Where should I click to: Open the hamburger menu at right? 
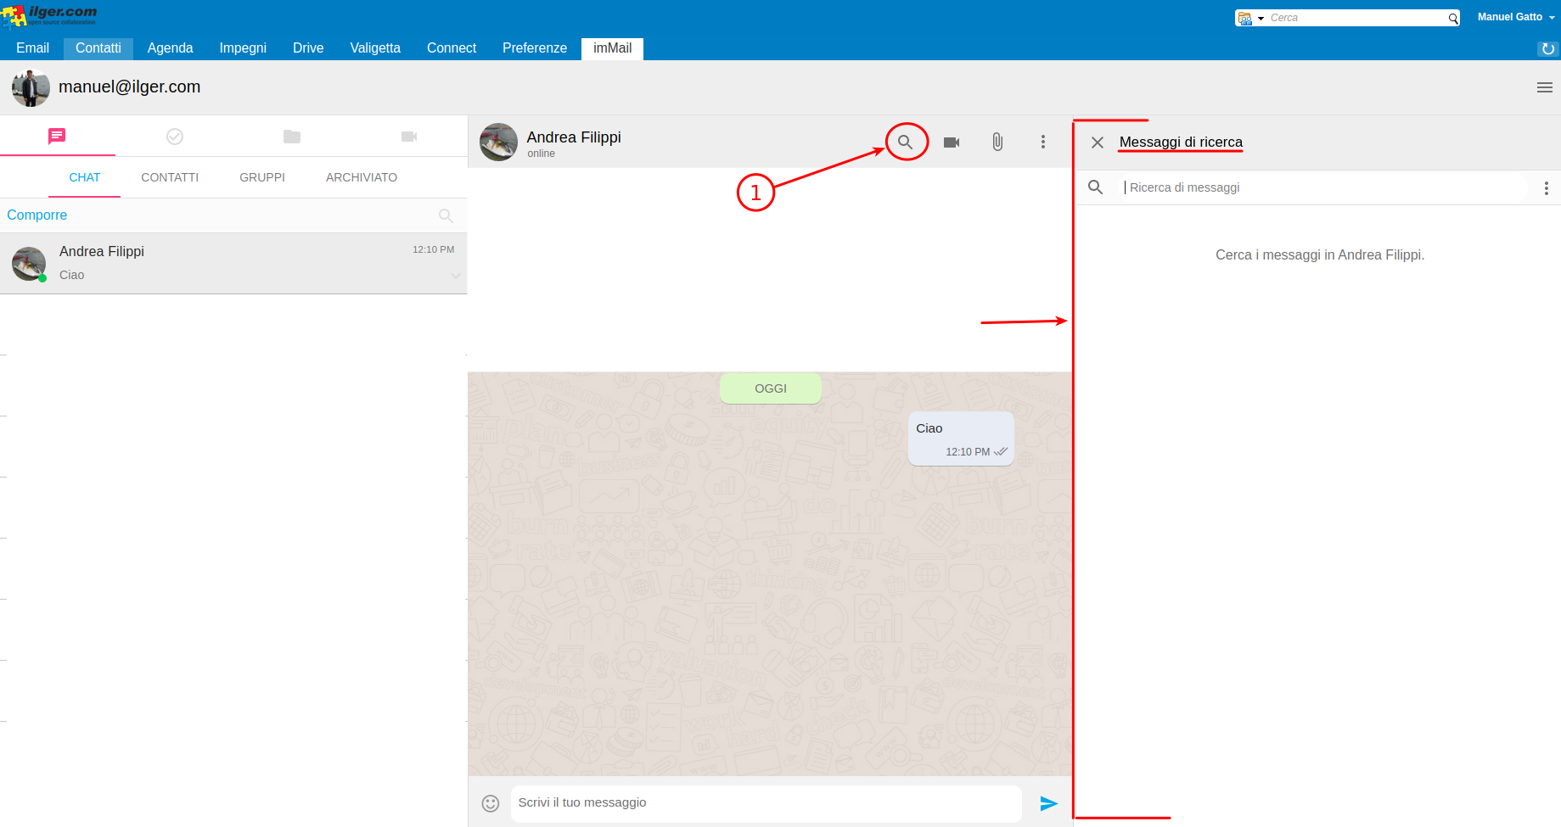click(x=1545, y=87)
